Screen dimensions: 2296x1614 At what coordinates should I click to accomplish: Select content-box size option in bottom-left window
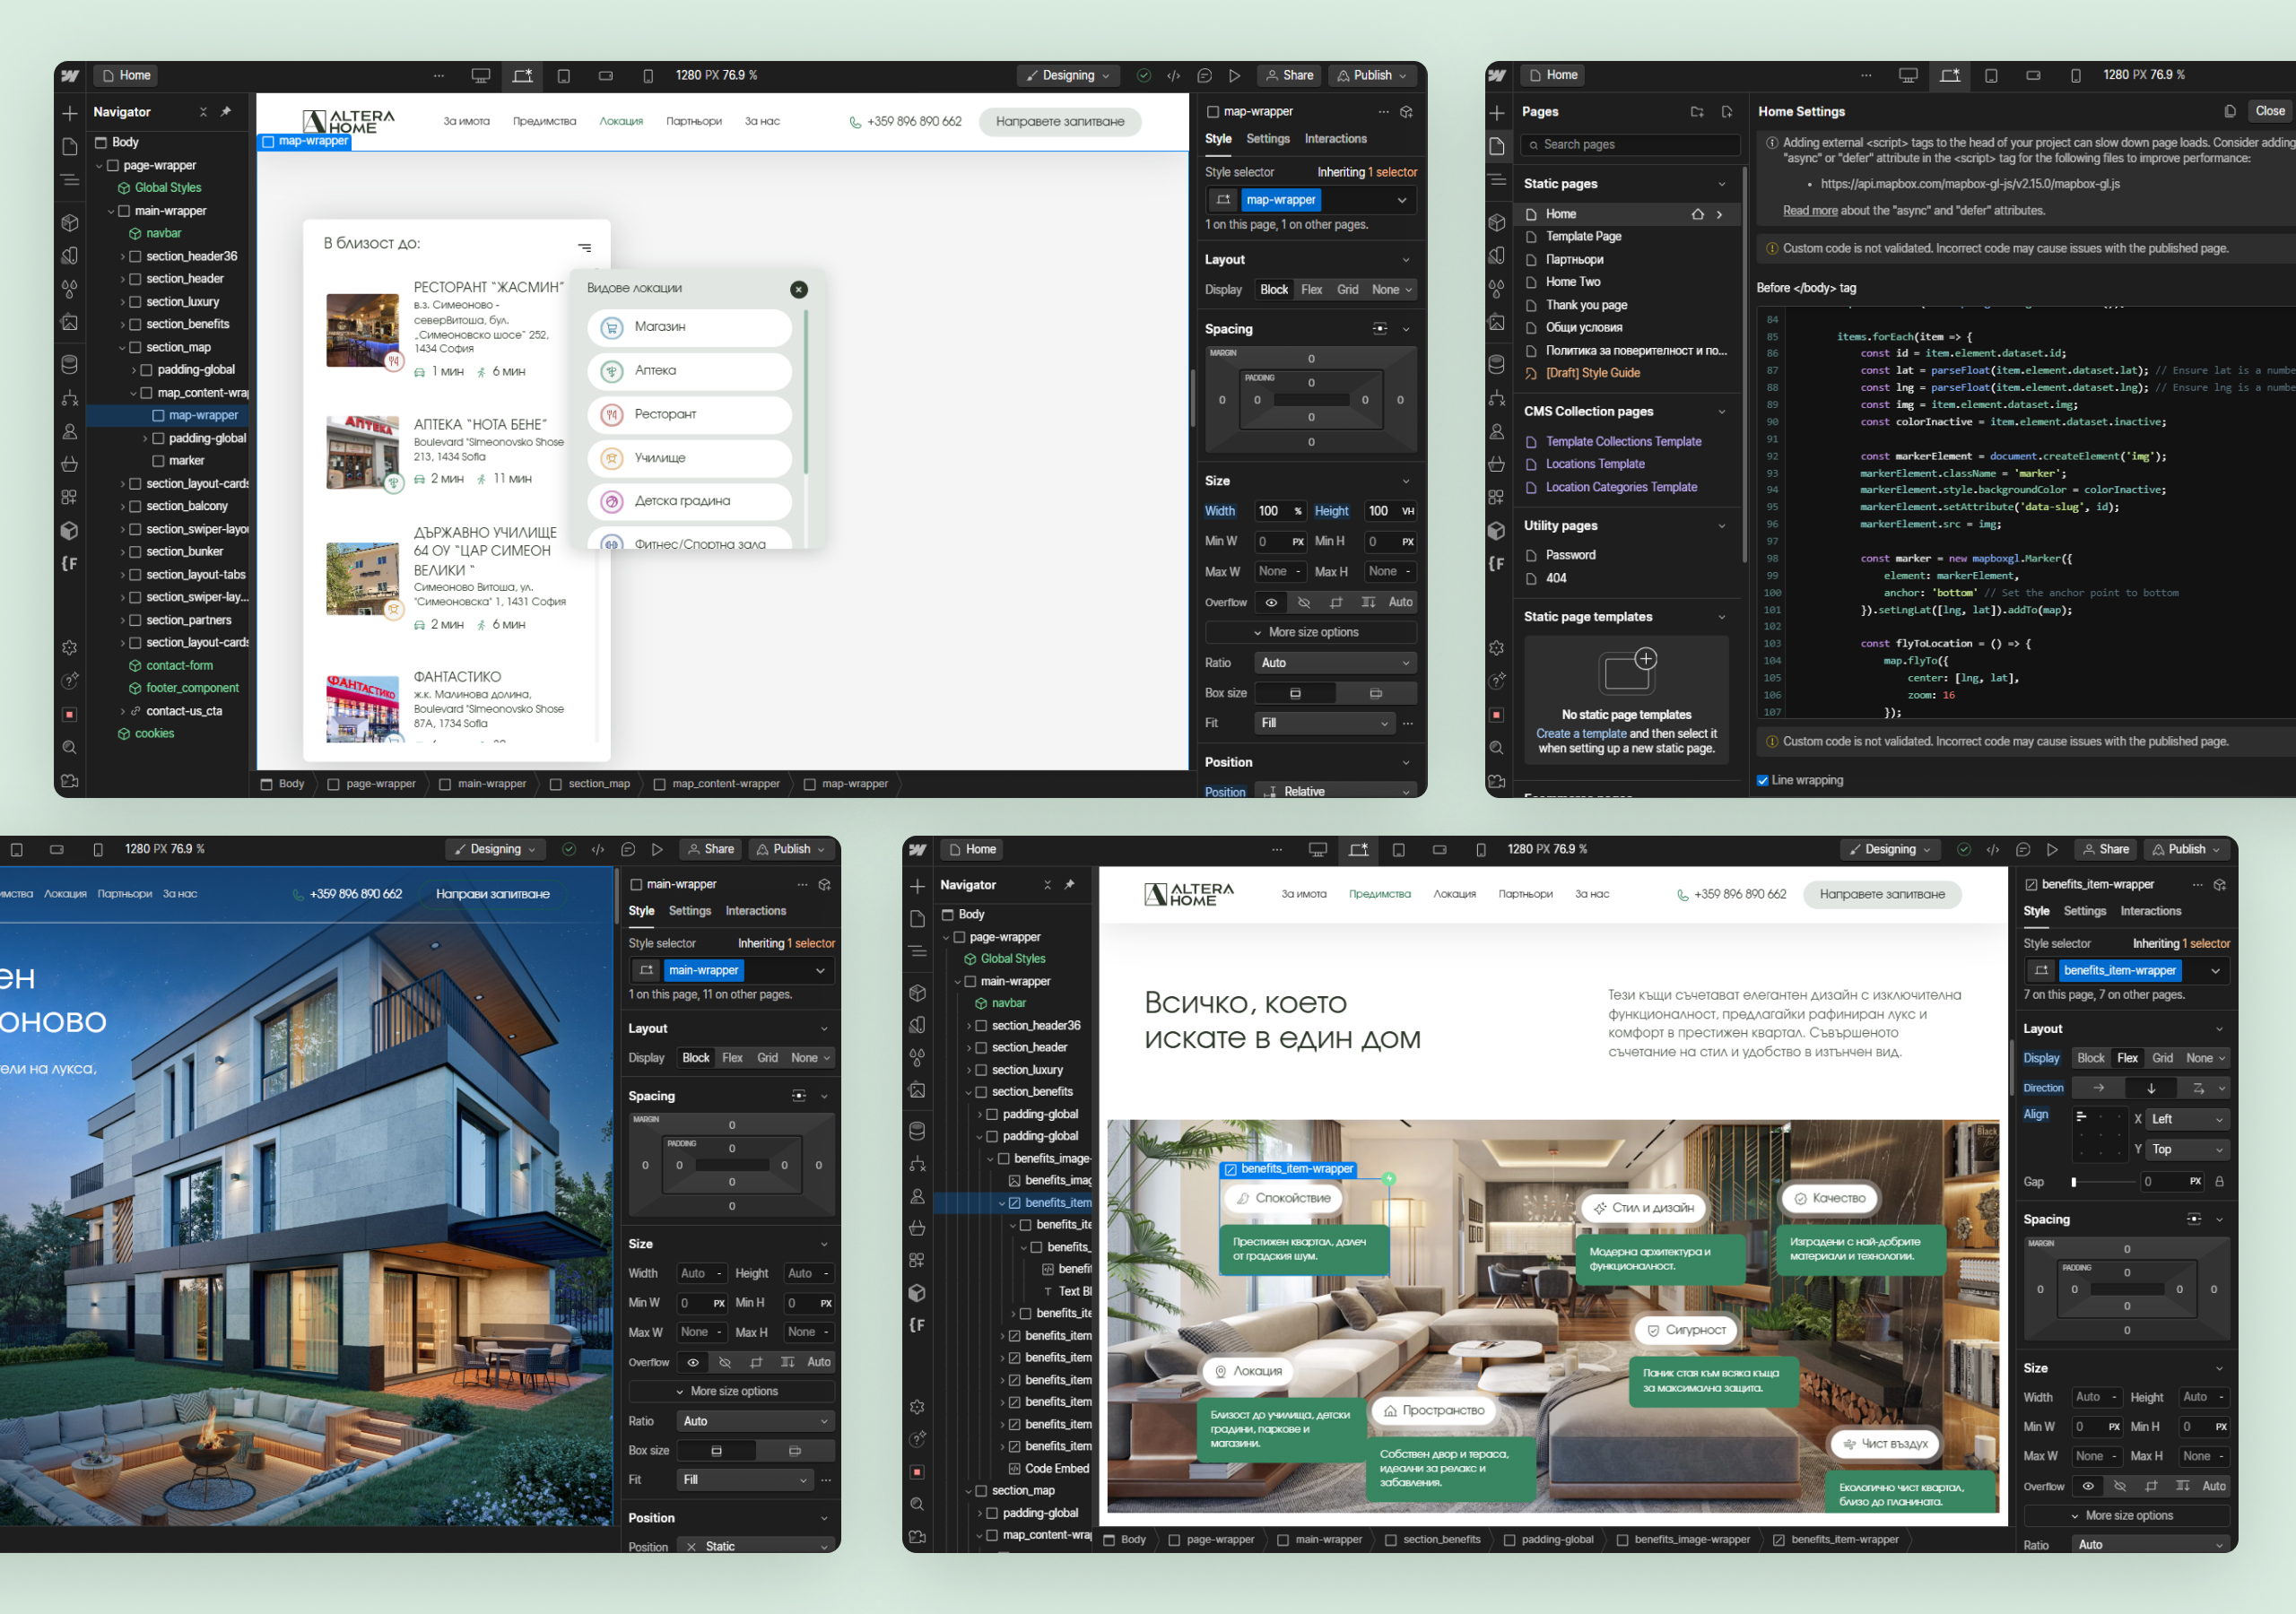coord(795,1450)
